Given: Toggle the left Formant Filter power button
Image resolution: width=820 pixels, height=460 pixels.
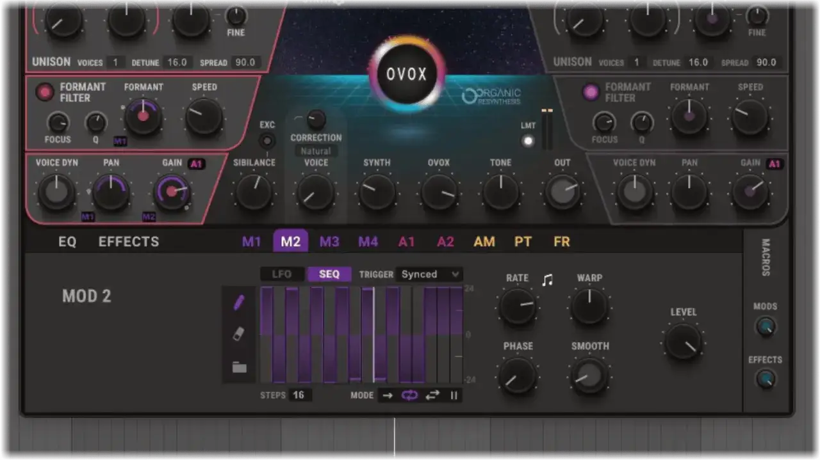Looking at the screenshot, I should coord(45,92).
